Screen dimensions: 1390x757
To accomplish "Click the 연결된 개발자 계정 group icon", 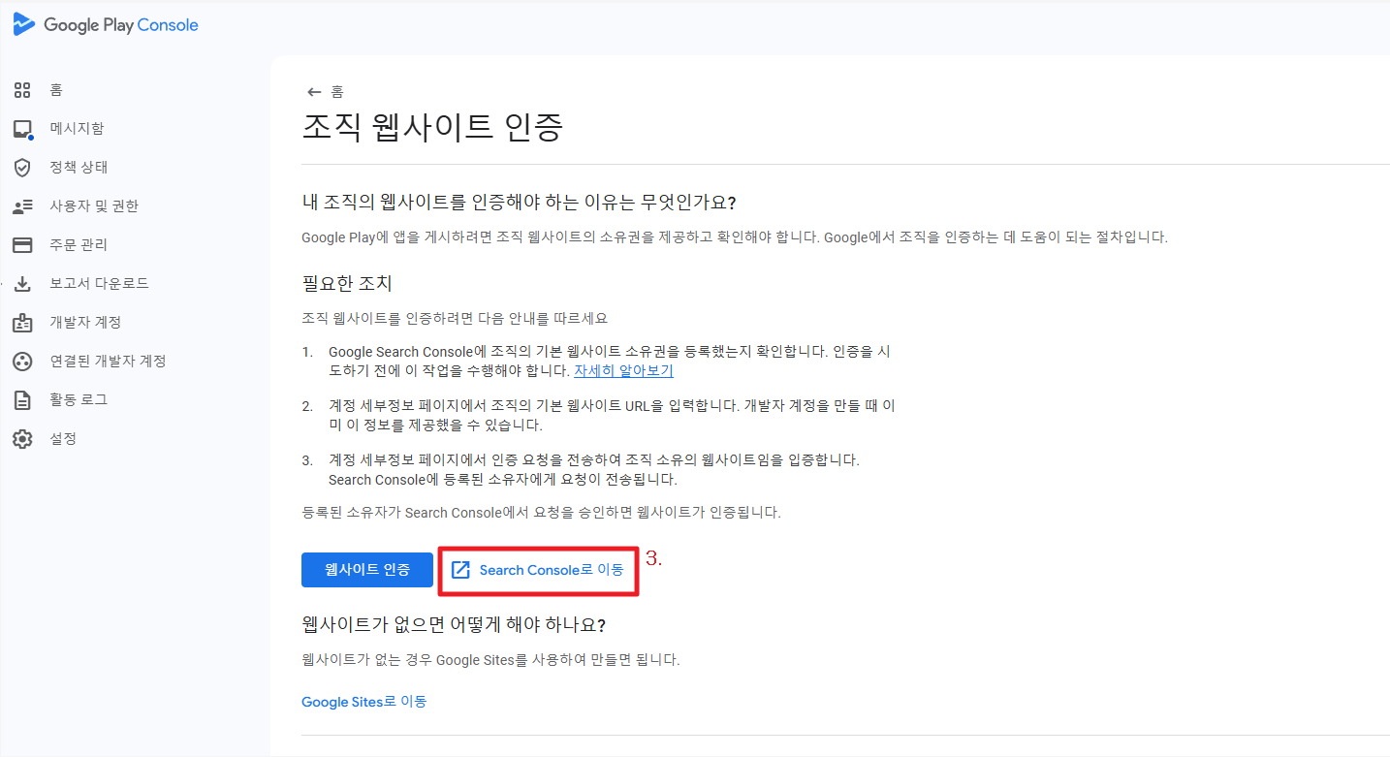I will 22,362.
